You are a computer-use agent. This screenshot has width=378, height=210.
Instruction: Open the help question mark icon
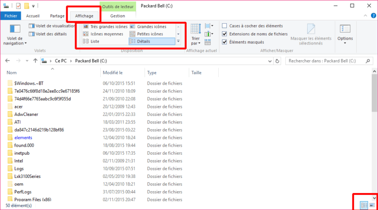point(371,16)
